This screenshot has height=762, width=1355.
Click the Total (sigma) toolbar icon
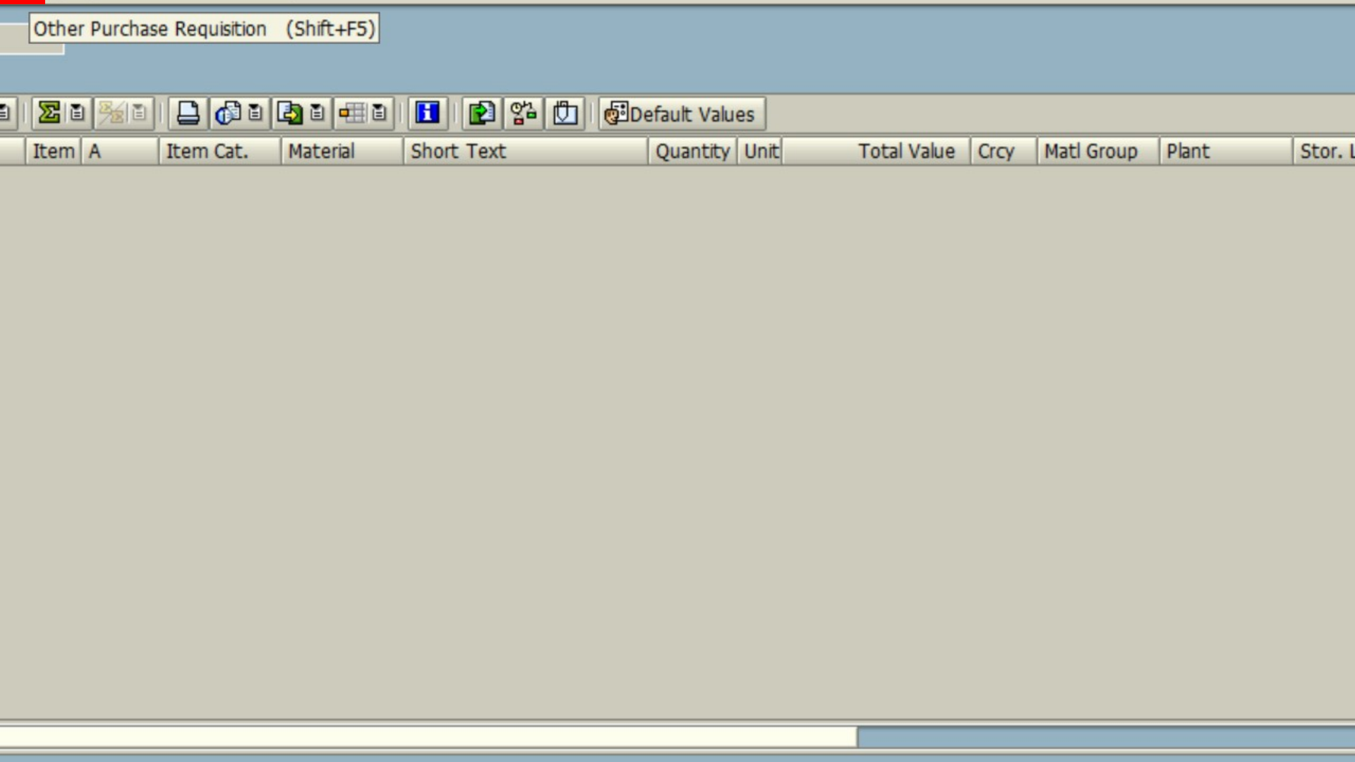49,113
